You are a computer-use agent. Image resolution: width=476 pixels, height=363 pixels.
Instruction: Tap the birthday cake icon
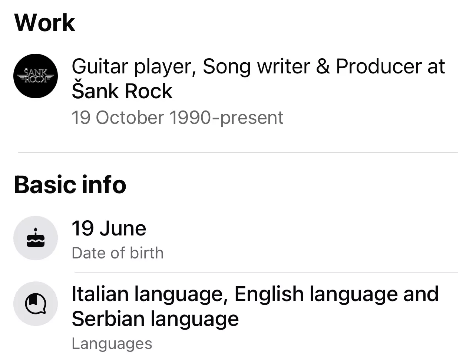pos(36,238)
